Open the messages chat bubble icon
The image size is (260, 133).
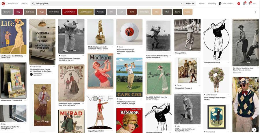[x=244, y=3]
